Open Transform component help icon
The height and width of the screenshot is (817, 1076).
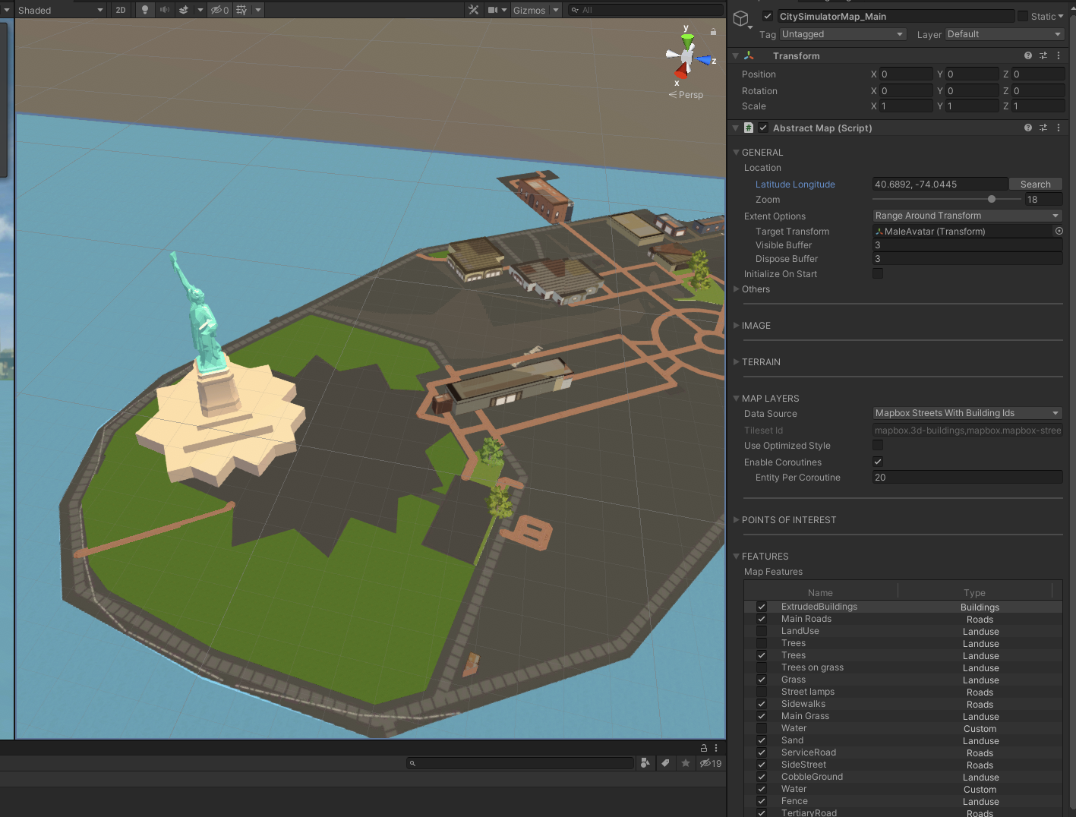tap(1028, 55)
